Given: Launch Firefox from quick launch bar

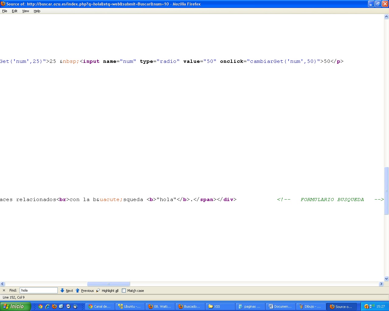Looking at the screenshot, I should tap(54, 306).
